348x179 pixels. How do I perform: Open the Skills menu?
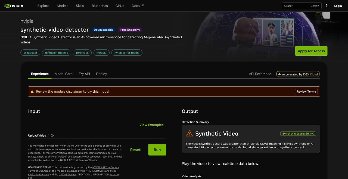80,6
